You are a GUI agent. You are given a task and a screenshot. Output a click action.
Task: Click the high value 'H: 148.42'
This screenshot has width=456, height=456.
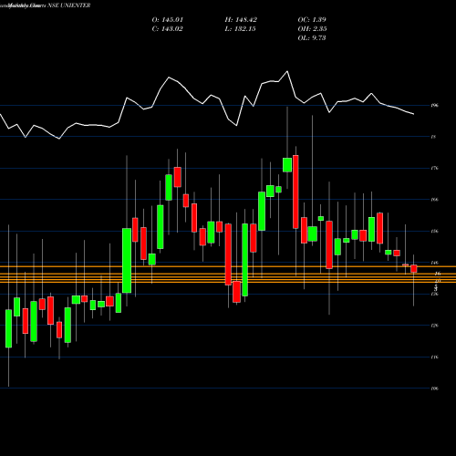(x=241, y=20)
